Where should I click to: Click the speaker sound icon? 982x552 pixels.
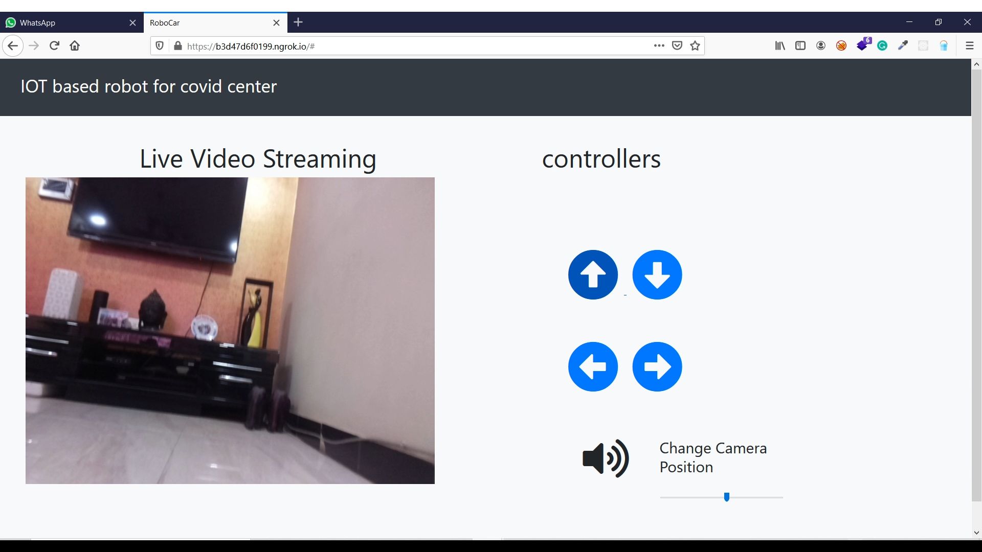pos(606,458)
